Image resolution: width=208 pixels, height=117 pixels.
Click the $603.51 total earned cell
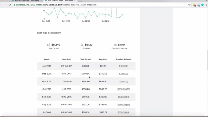pos(86,112)
